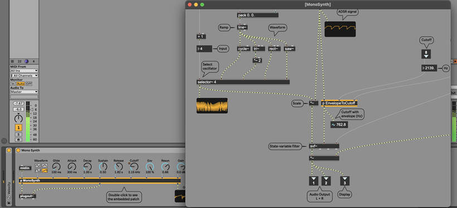The image size is (457, 208).
Task: Click the Env amount dial
Action: coord(149,167)
